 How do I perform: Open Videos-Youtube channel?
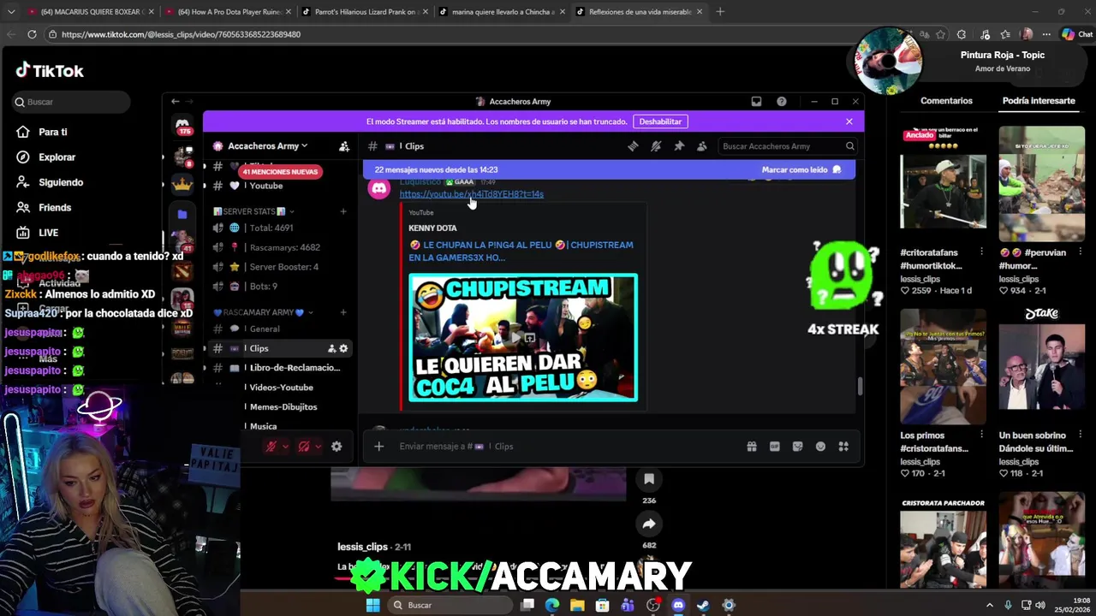[281, 388]
